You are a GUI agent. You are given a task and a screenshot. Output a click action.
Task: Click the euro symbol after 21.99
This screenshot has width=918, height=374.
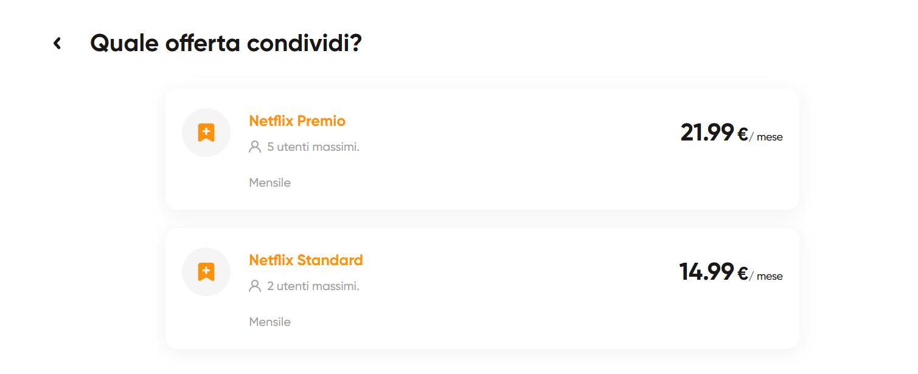[743, 134]
